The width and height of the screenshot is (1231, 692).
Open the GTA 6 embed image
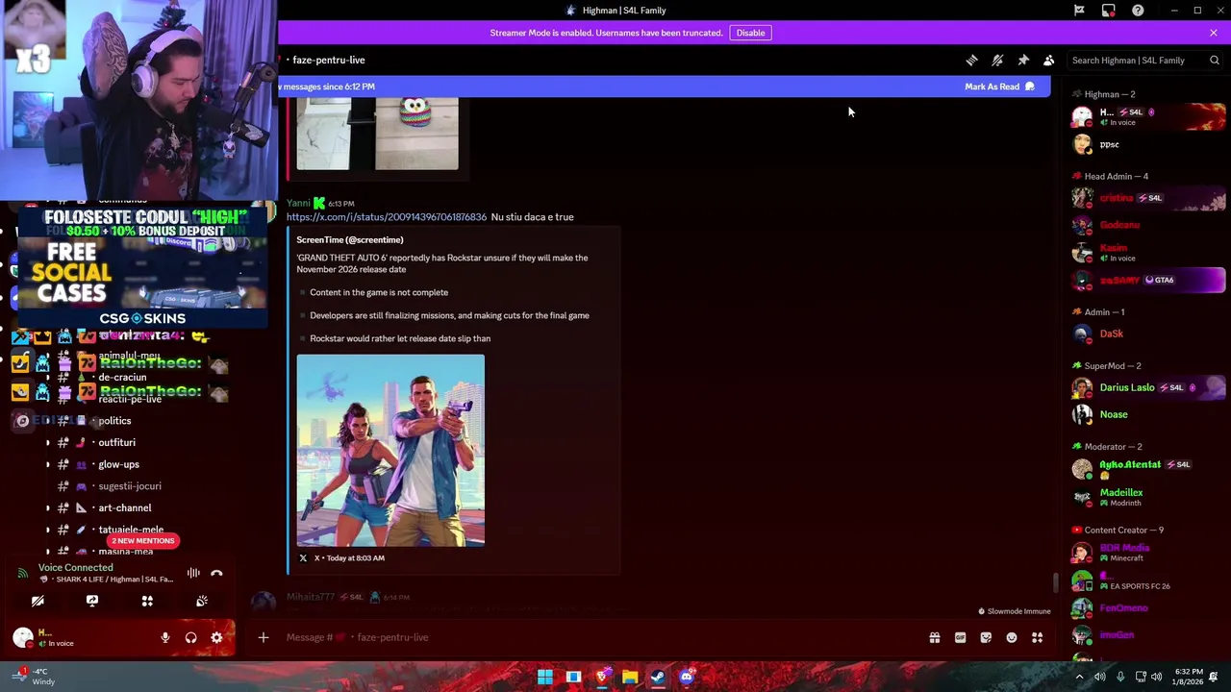click(x=390, y=450)
